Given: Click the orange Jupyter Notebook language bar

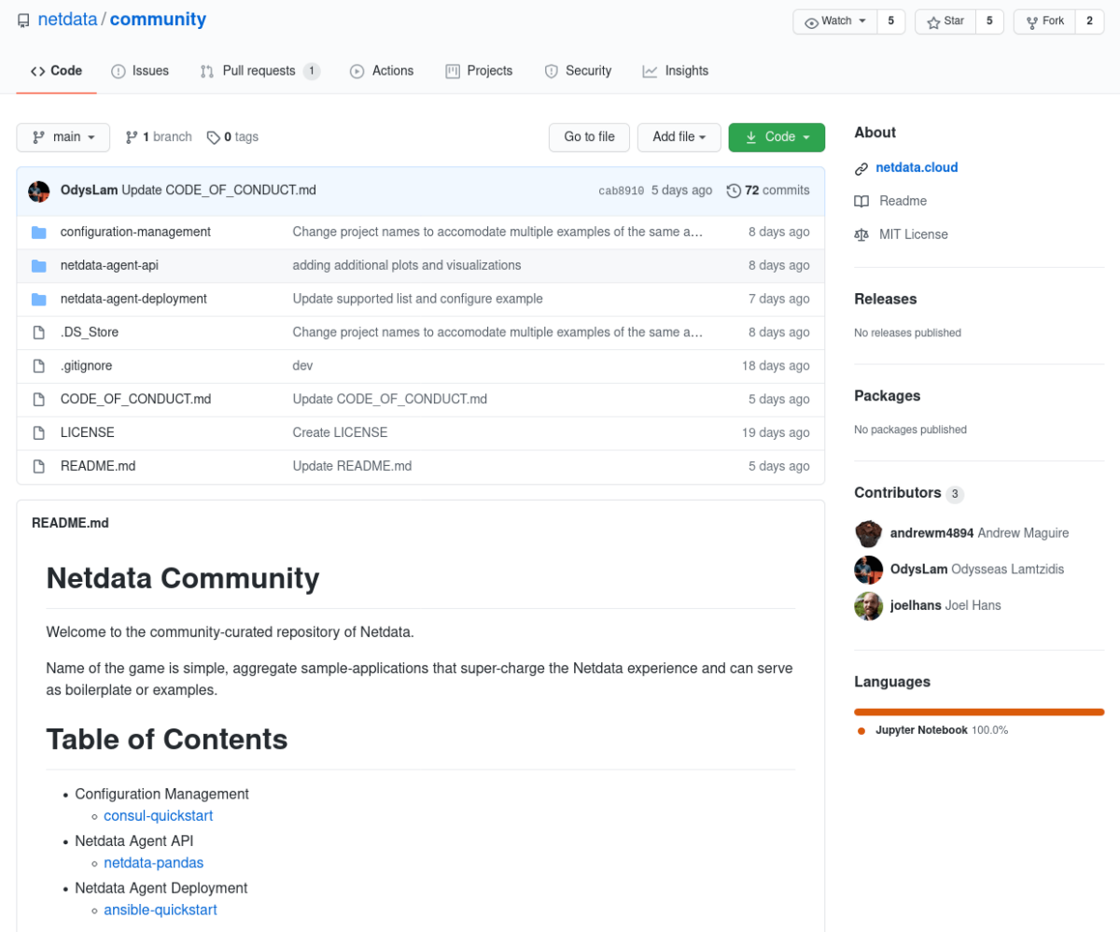Looking at the screenshot, I should click(978, 712).
